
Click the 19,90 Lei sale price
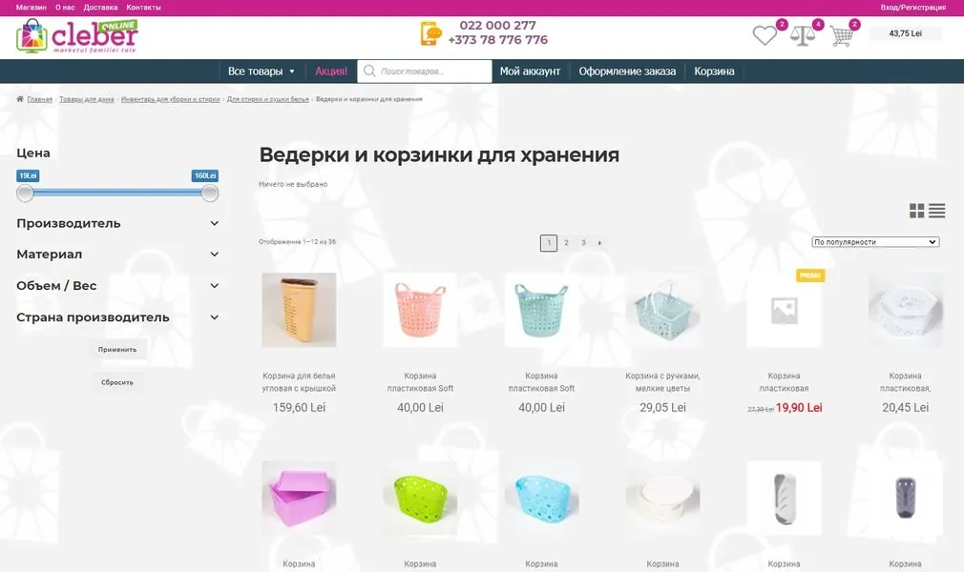[799, 407]
